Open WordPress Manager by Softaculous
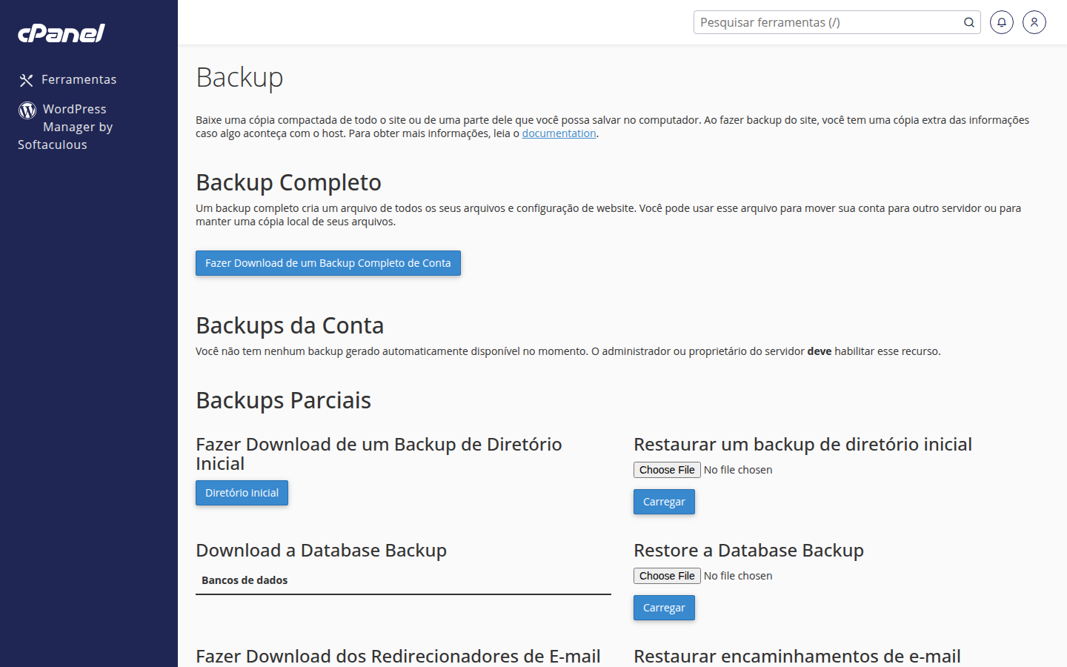The width and height of the screenshot is (1067, 667). click(66, 127)
